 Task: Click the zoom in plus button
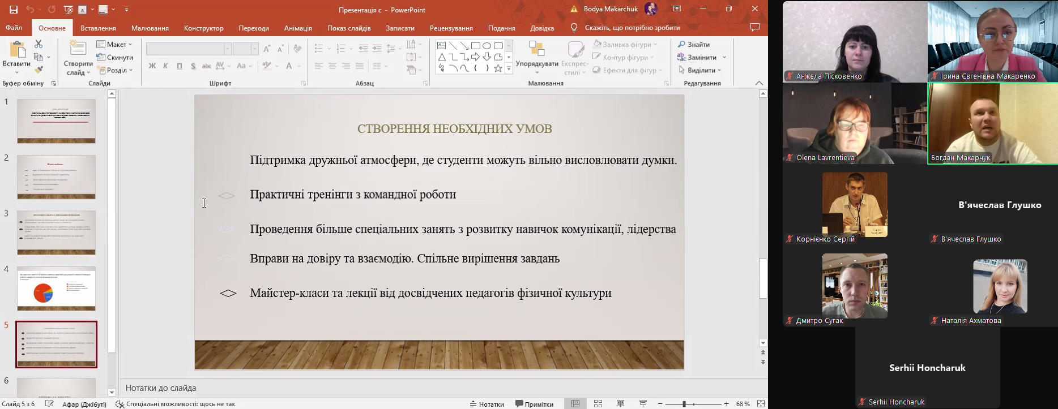point(727,404)
